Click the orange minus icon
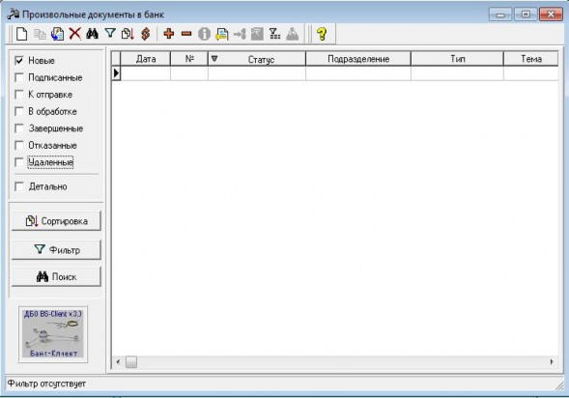The image size is (569, 398). 186,34
